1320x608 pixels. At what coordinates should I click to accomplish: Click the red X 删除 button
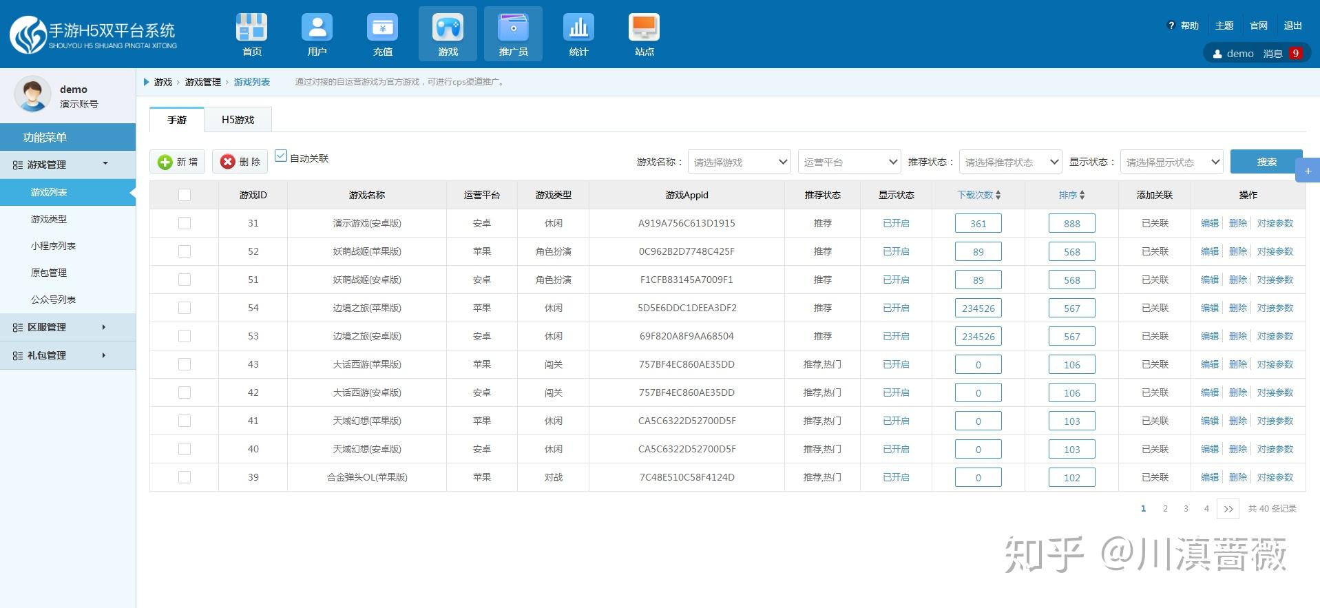click(240, 162)
